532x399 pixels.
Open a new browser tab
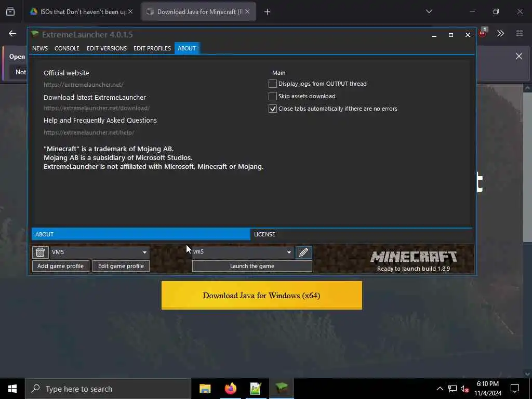pos(267,12)
